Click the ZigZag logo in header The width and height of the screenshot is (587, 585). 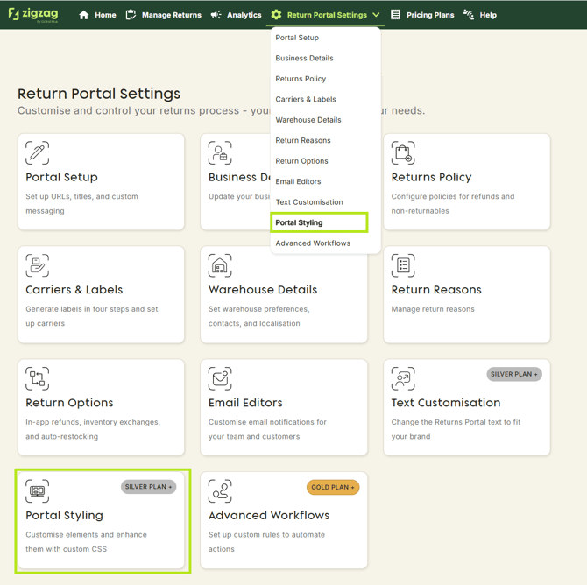tap(32, 14)
